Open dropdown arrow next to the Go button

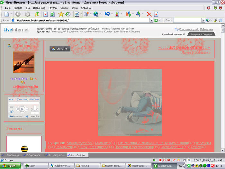(x=159, y=20)
